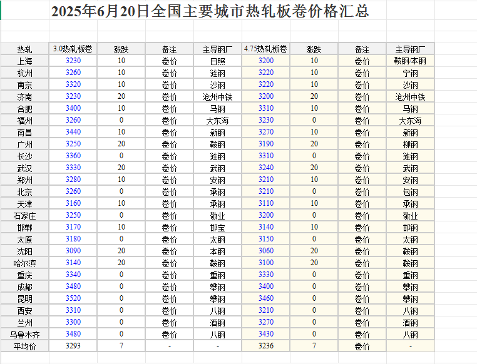Select the 杭州 row label
477x364 pixels.
click(x=24, y=73)
